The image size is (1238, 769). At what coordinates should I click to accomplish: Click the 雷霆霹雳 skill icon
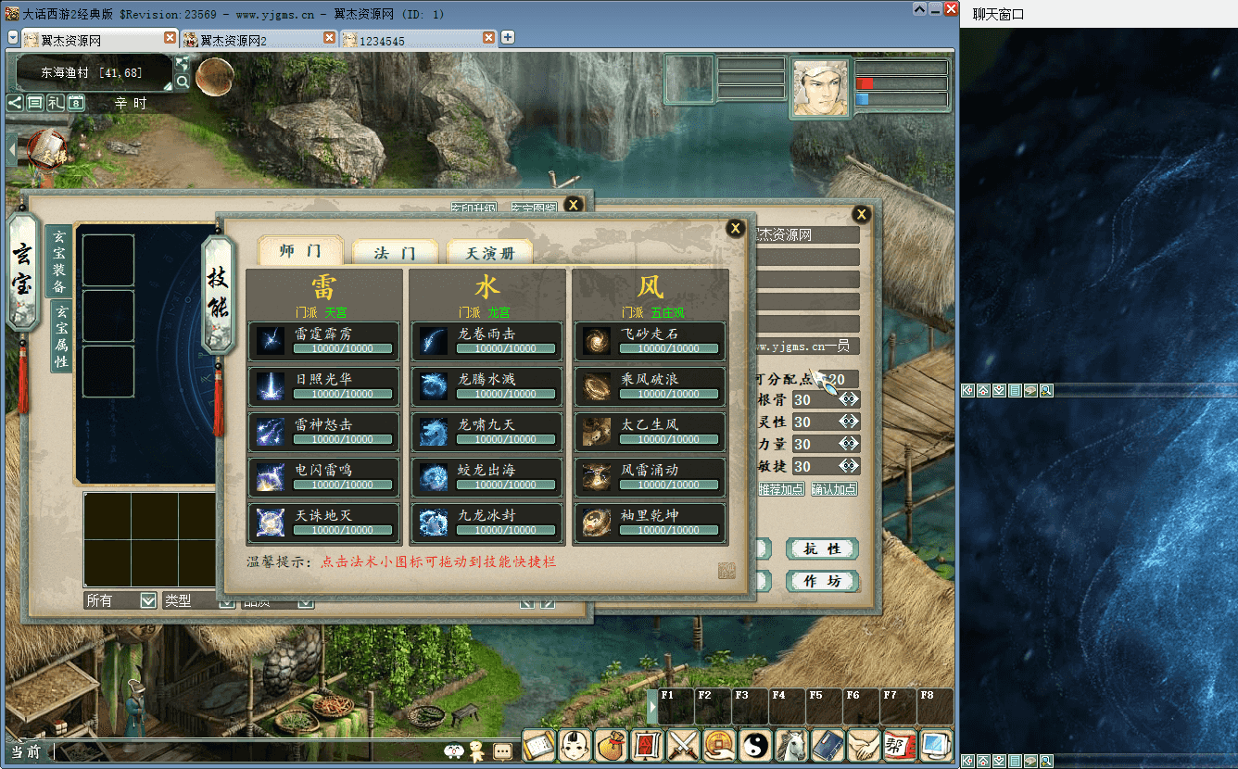click(x=271, y=341)
